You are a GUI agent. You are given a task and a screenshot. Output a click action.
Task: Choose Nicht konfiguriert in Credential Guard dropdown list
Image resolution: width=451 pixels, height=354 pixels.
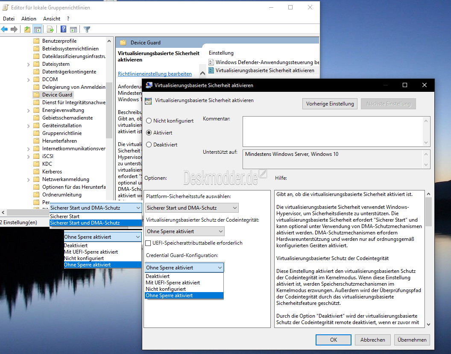pos(184,289)
